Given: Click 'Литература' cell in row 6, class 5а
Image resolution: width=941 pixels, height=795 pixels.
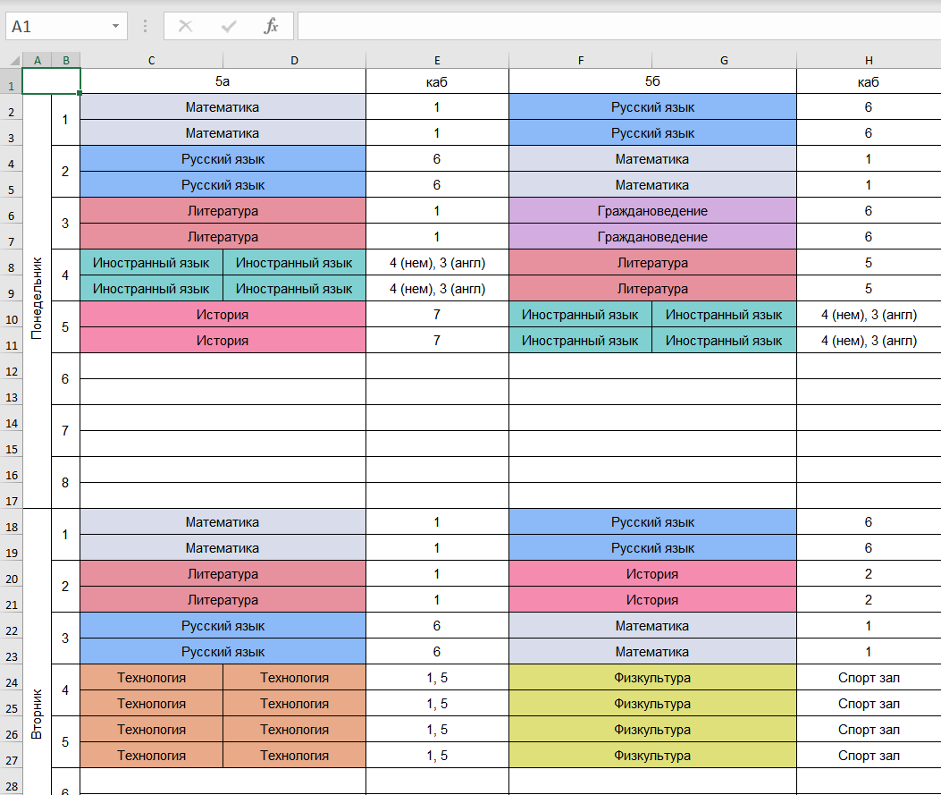Looking at the screenshot, I should pyautogui.click(x=223, y=211).
